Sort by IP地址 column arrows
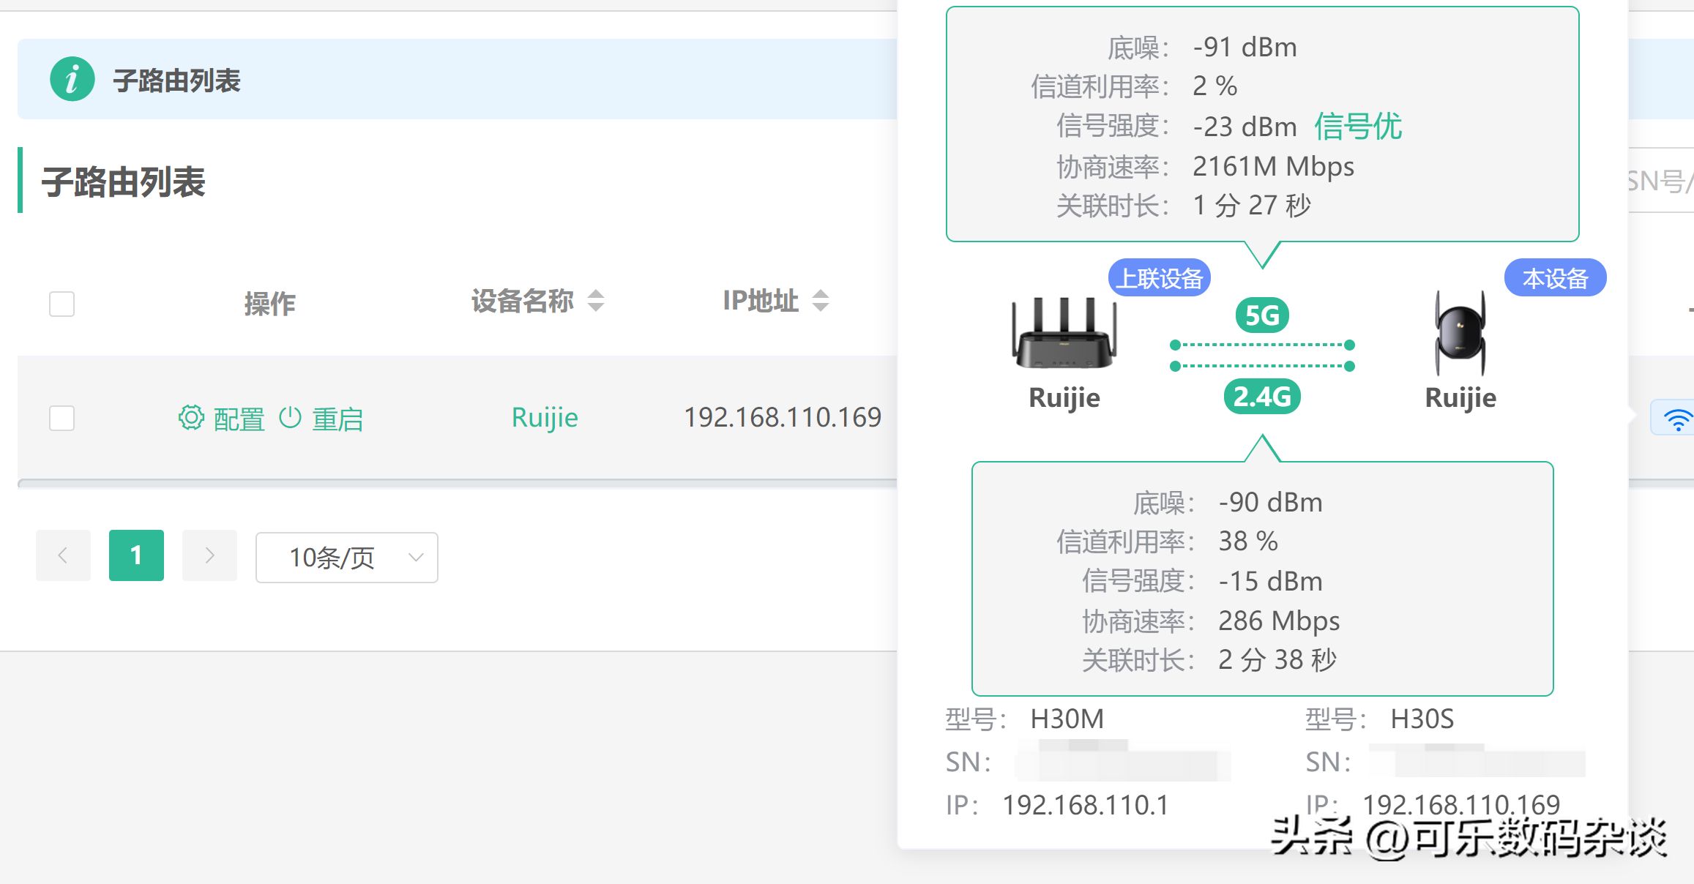The width and height of the screenshot is (1694, 884). (x=821, y=301)
